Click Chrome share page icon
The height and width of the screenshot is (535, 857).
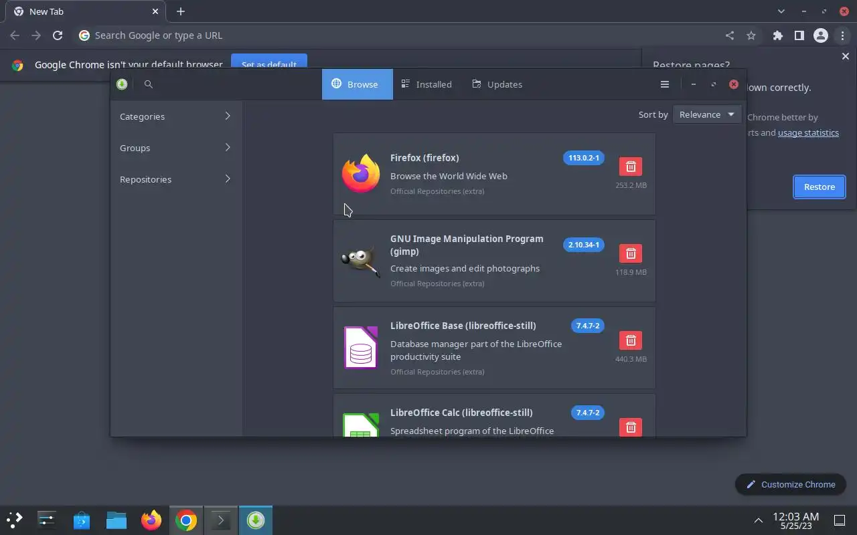pos(730,35)
